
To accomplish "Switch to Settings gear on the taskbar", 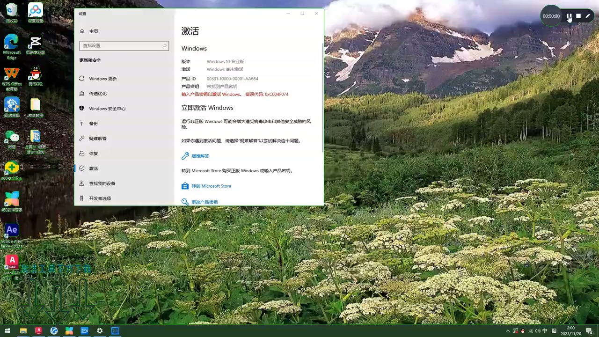I will coord(100,331).
